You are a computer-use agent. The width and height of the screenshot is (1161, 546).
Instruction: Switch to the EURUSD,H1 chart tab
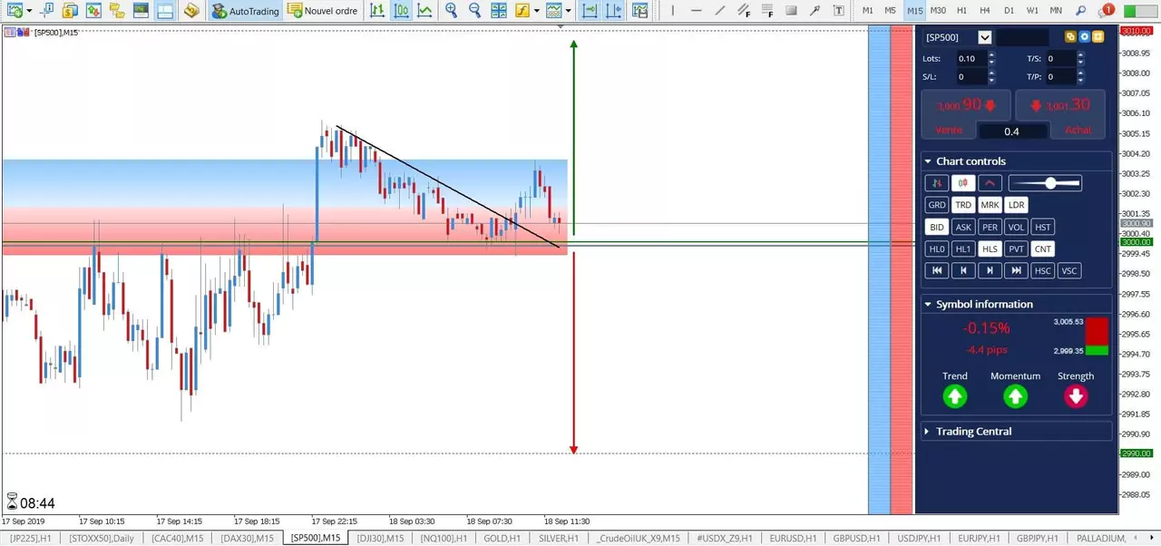tap(792, 538)
